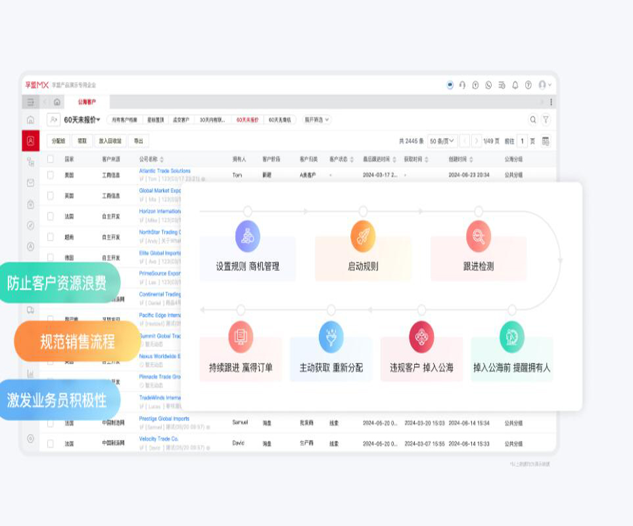Click the home icon in left sidebar
This screenshot has height=526, width=633.
point(30,120)
